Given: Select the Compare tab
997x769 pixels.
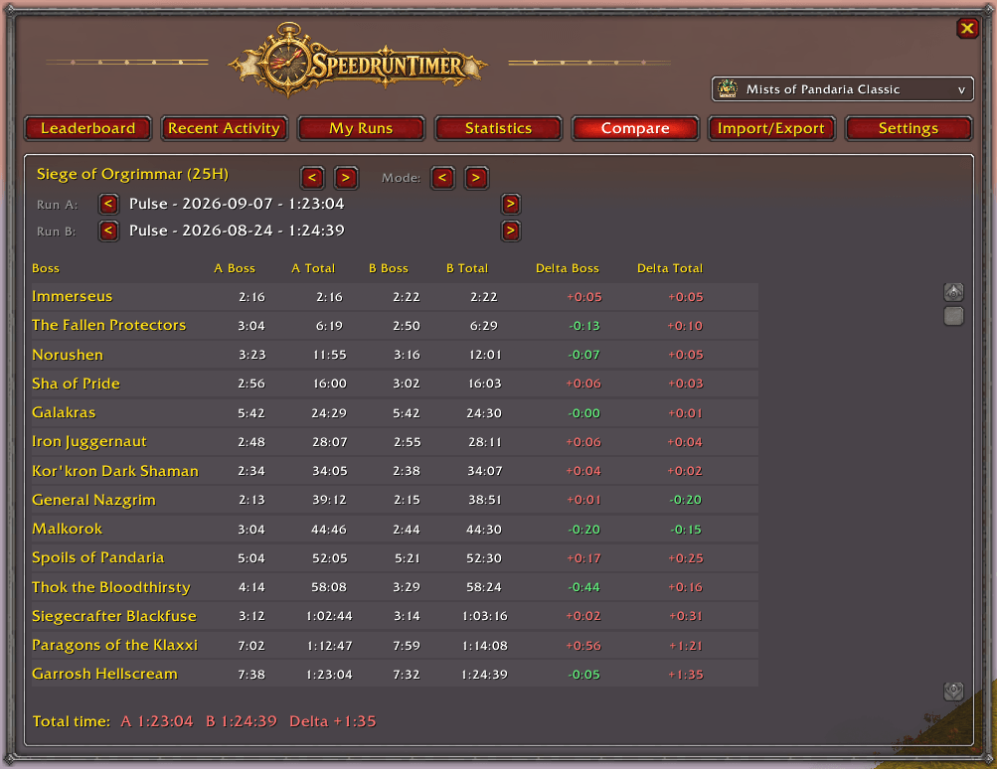Looking at the screenshot, I should coord(635,128).
